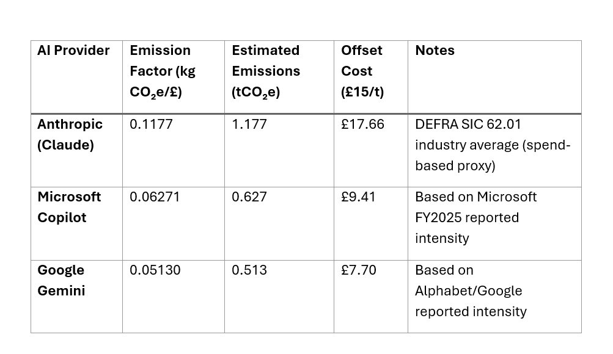Select the 0.06271 emission factor value

155,197
